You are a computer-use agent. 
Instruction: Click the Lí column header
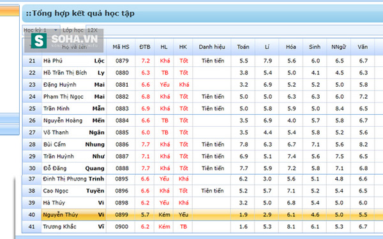tap(267, 47)
